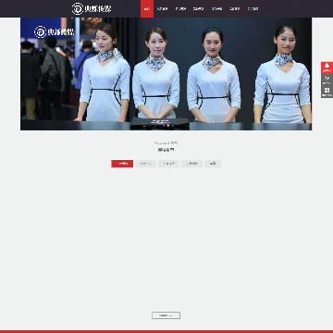Switch to the fourth category filter tab

[x=191, y=164]
